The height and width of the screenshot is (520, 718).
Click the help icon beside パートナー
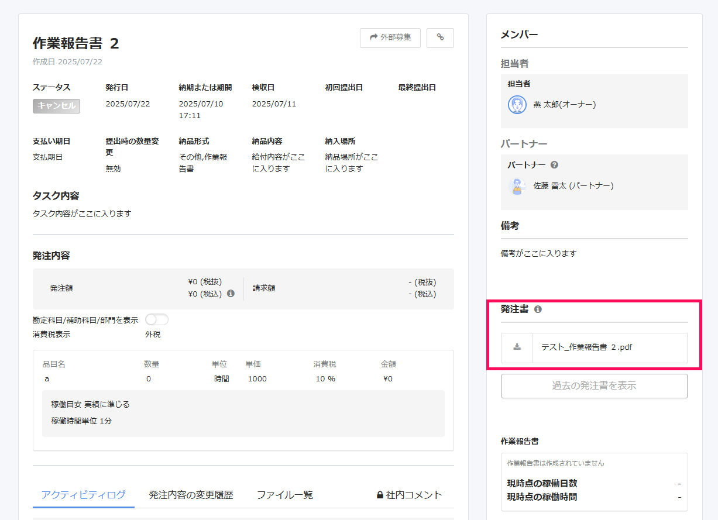tap(554, 165)
